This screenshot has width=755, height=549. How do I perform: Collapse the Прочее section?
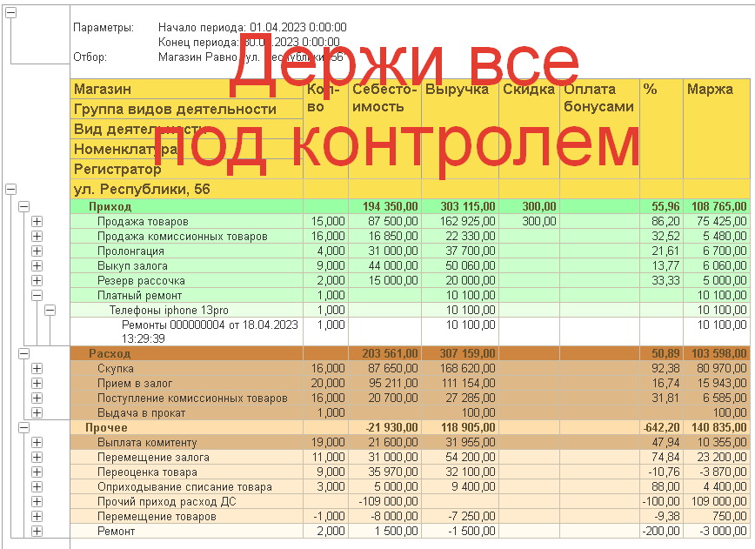click(23, 428)
